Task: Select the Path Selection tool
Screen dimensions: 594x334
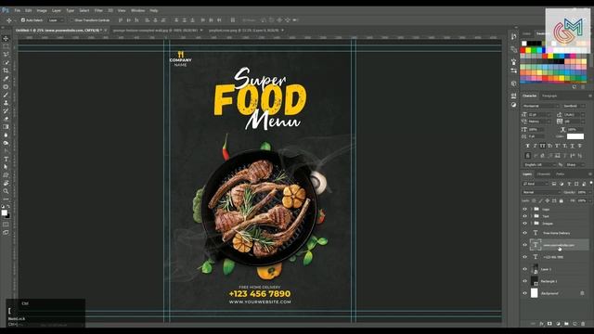Action: point(6,167)
